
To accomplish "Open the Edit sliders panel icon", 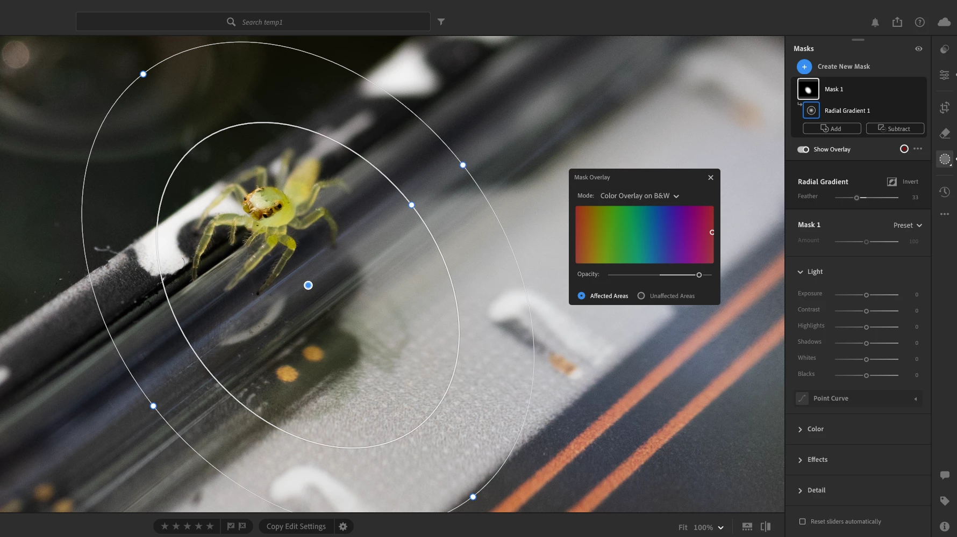I will (945, 75).
